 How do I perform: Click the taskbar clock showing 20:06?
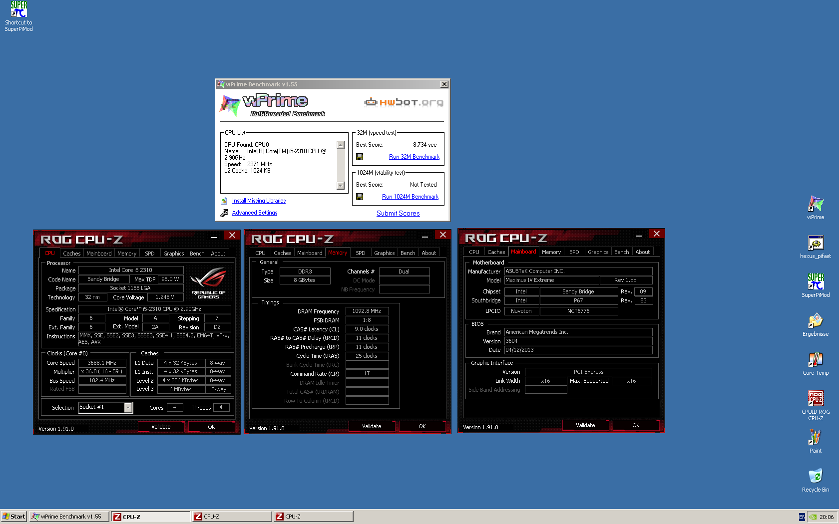pos(826,517)
